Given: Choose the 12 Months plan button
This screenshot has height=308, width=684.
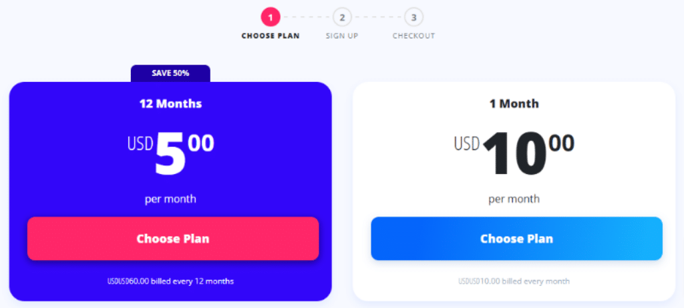Looking at the screenshot, I should tap(173, 238).
